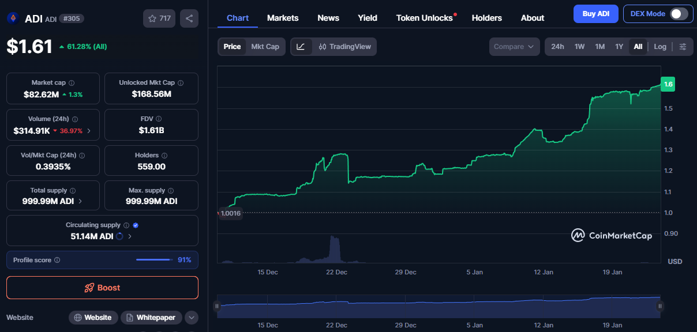Open the About tab
Image resolution: width=697 pixels, height=332 pixels.
(533, 18)
